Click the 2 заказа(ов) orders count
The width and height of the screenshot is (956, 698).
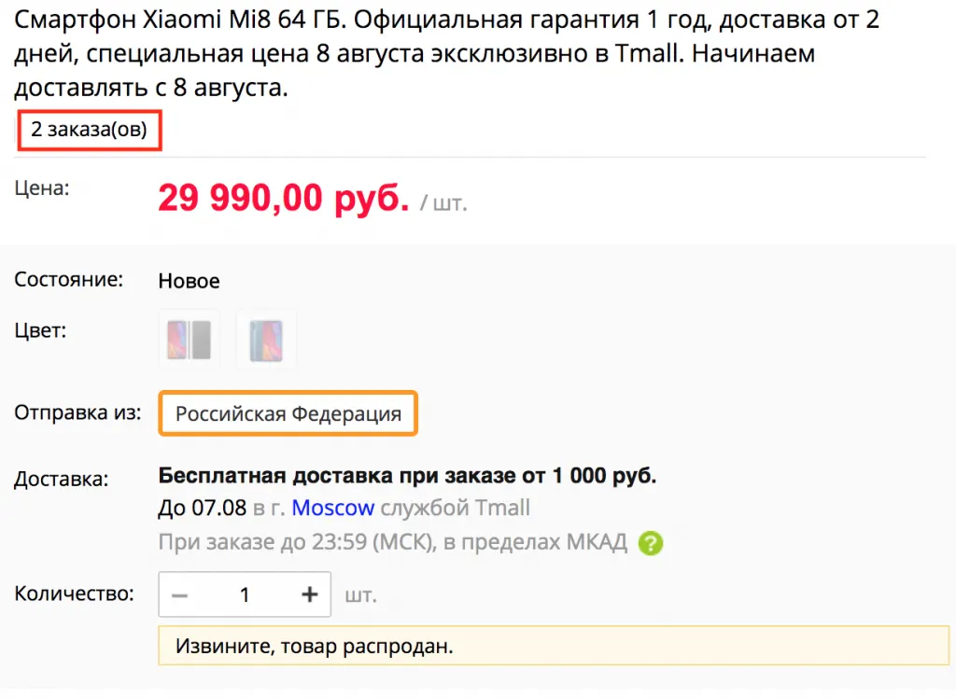coord(90,130)
